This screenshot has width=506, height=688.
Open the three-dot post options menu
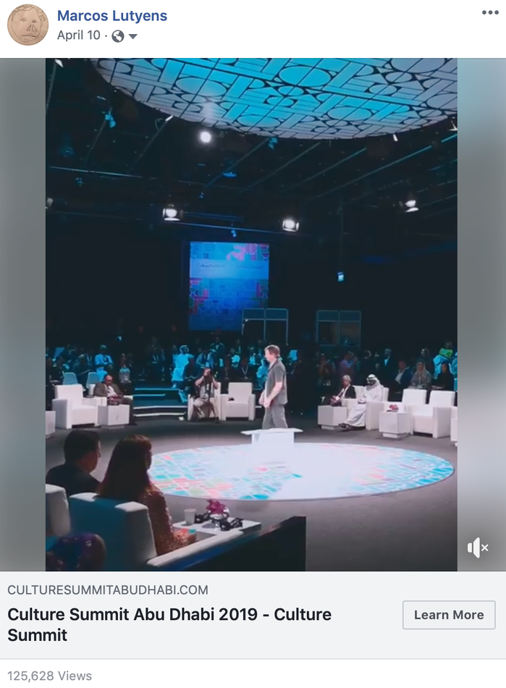(x=490, y=12)
